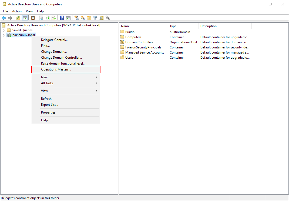Click the status bar text about delegating control
The width and height of the screenshot is (289, 201).
point(30,198)
